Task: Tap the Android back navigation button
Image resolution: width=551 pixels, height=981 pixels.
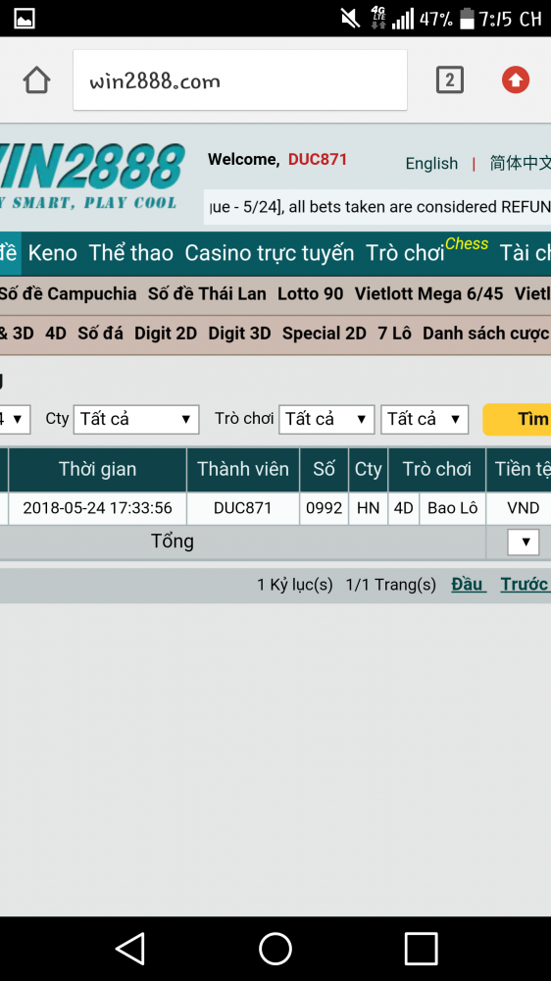Action: 130,949
